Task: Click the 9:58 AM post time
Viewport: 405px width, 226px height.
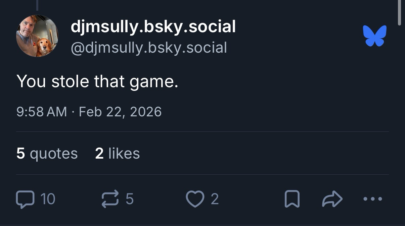Action: pos(42,112)
